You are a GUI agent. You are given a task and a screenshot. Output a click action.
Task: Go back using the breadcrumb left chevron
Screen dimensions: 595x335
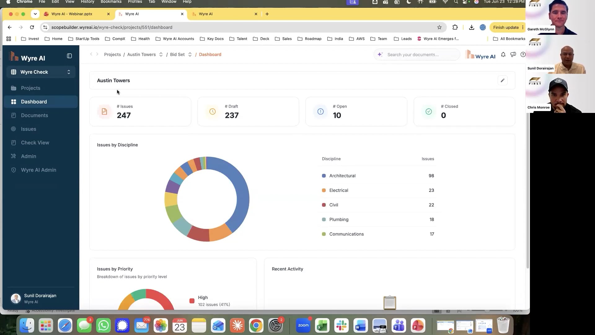(x=91, y=54)
